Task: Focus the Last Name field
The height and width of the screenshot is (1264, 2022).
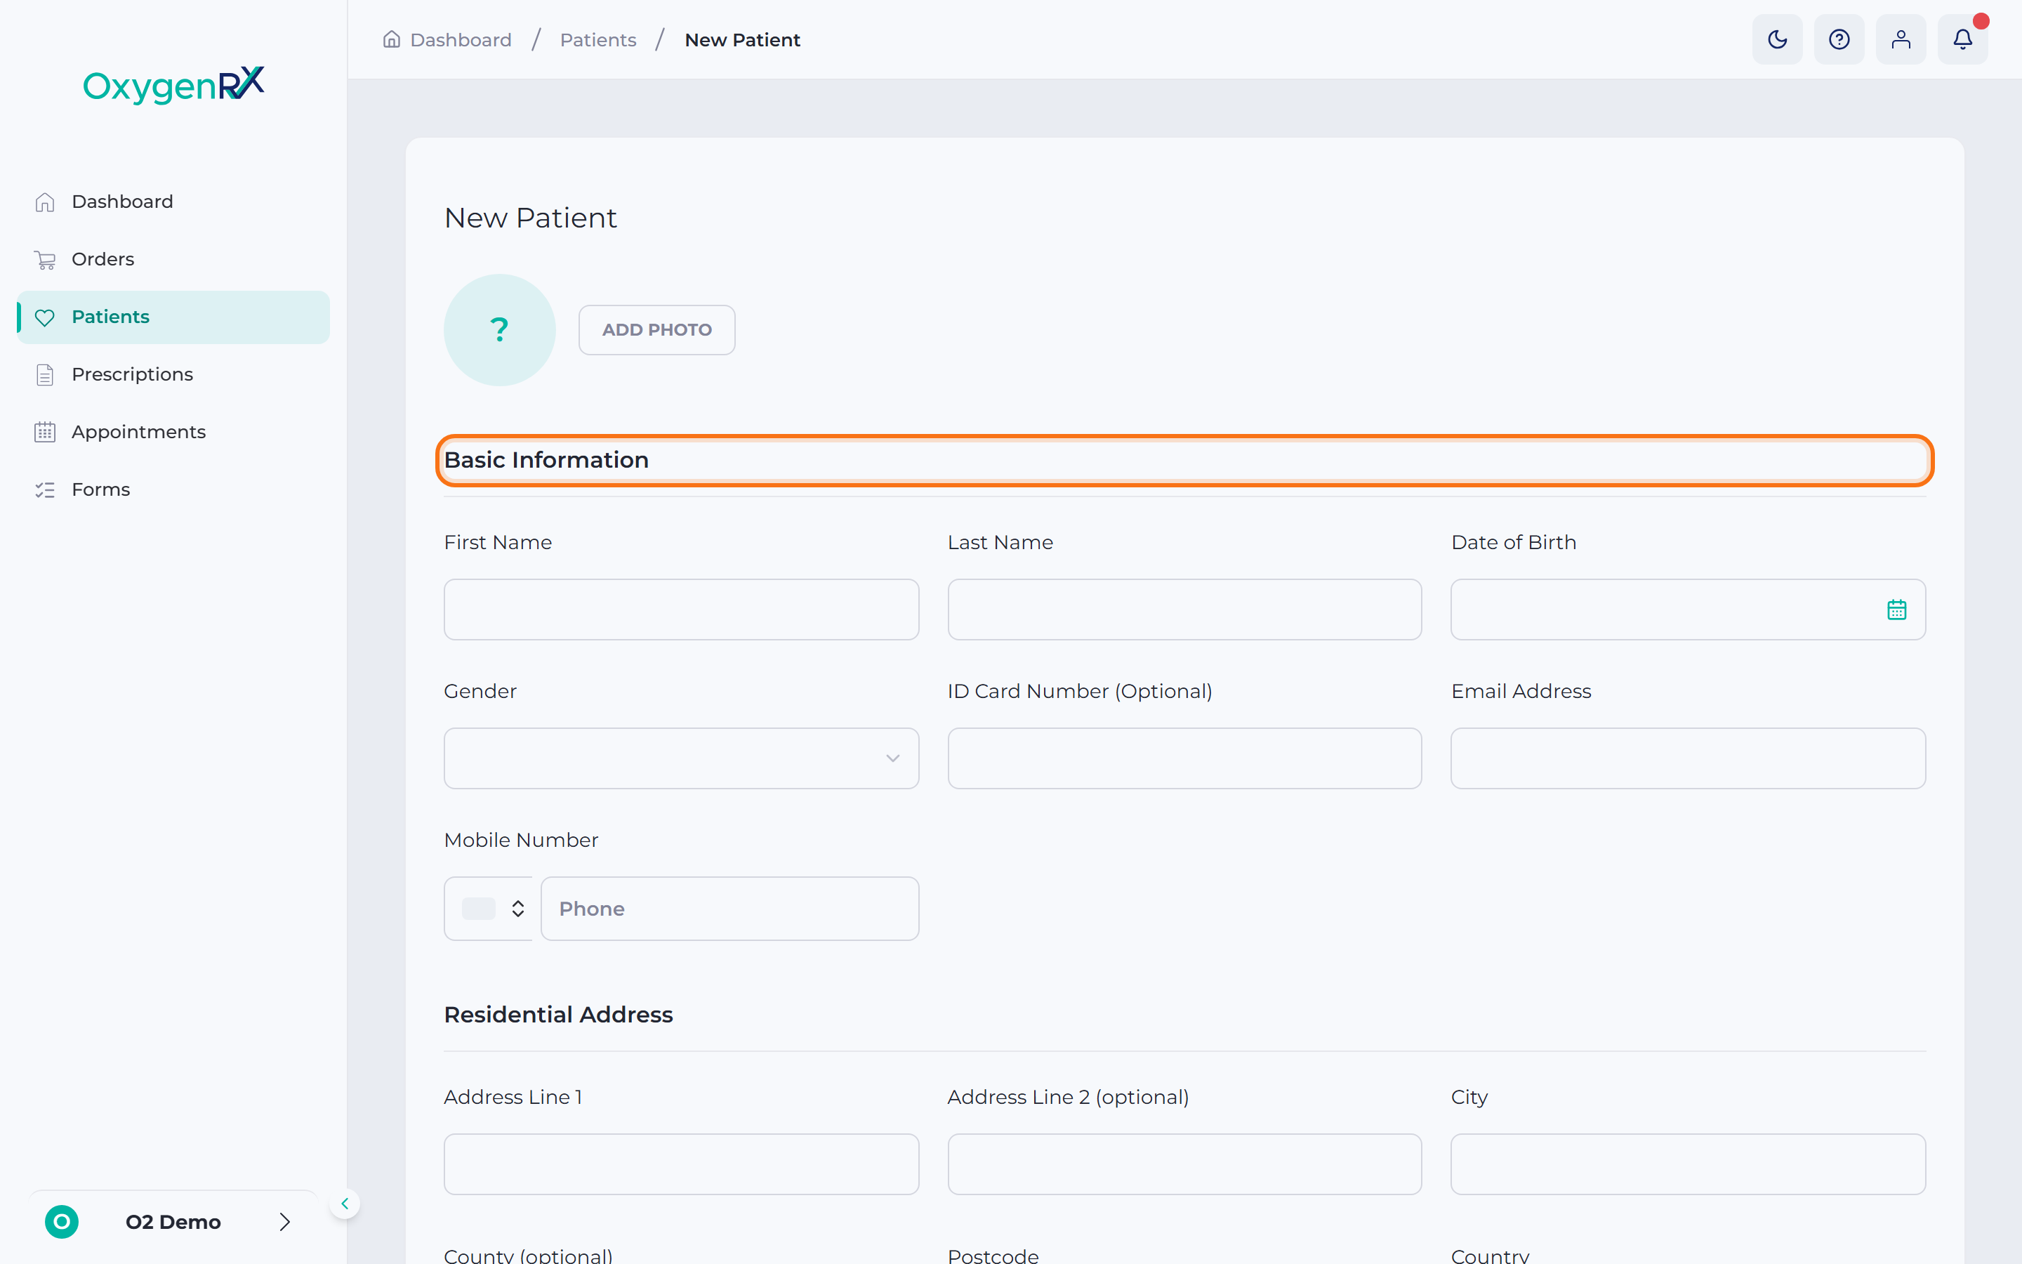Action: (1184, 610)
